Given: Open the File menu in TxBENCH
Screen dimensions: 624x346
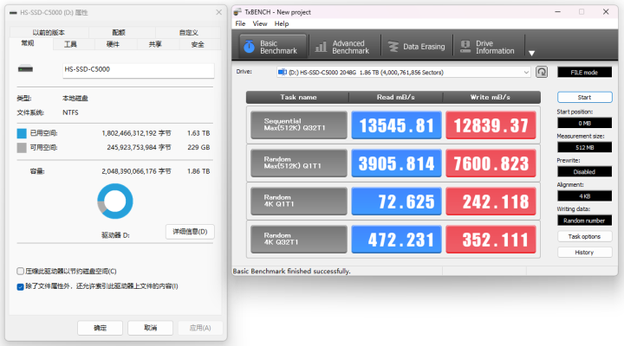Looking at the screenshot, I should pyautogui.click(x=240, y=24).
